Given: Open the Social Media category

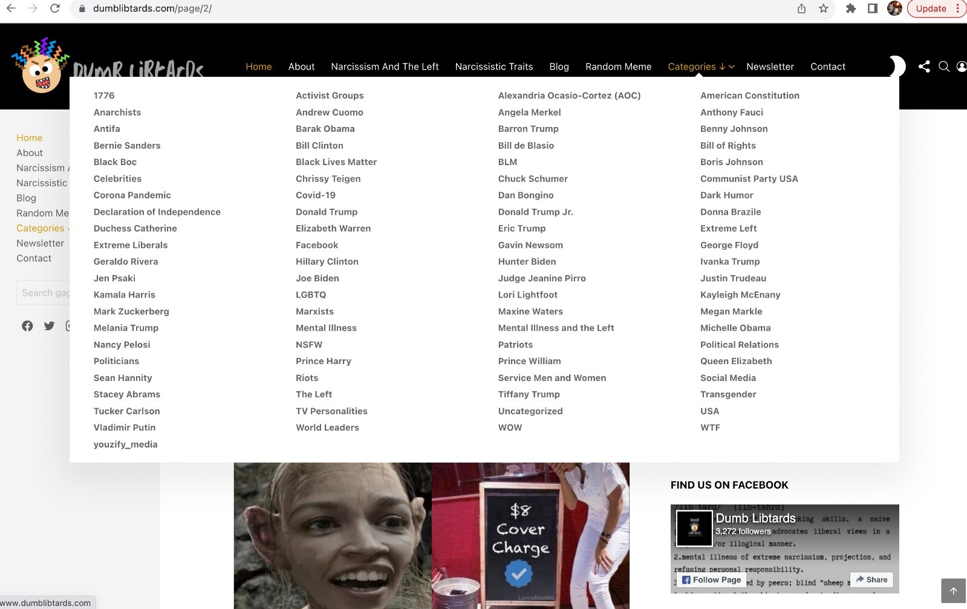Looking at the screenshot, I should (x=728, y=378).
